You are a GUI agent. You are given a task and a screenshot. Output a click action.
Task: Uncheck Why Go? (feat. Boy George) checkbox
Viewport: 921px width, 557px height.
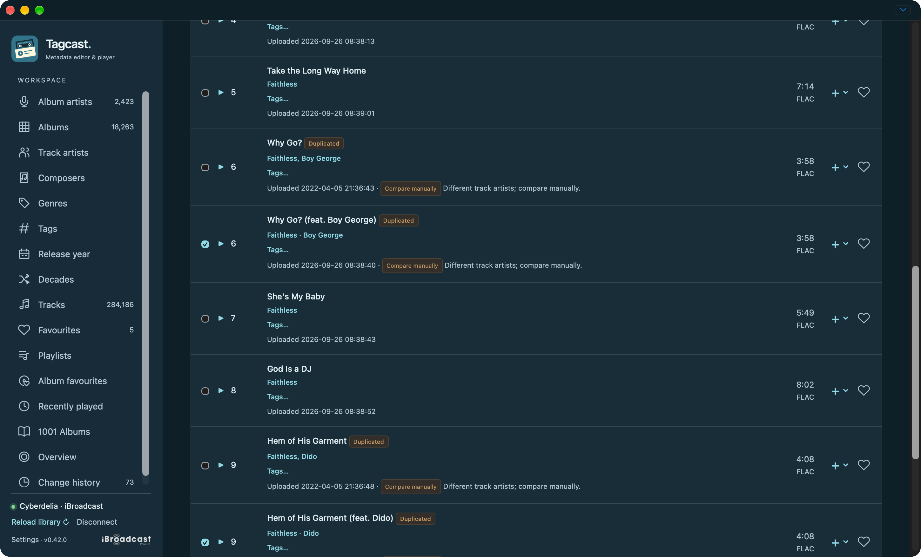(205, 244)
